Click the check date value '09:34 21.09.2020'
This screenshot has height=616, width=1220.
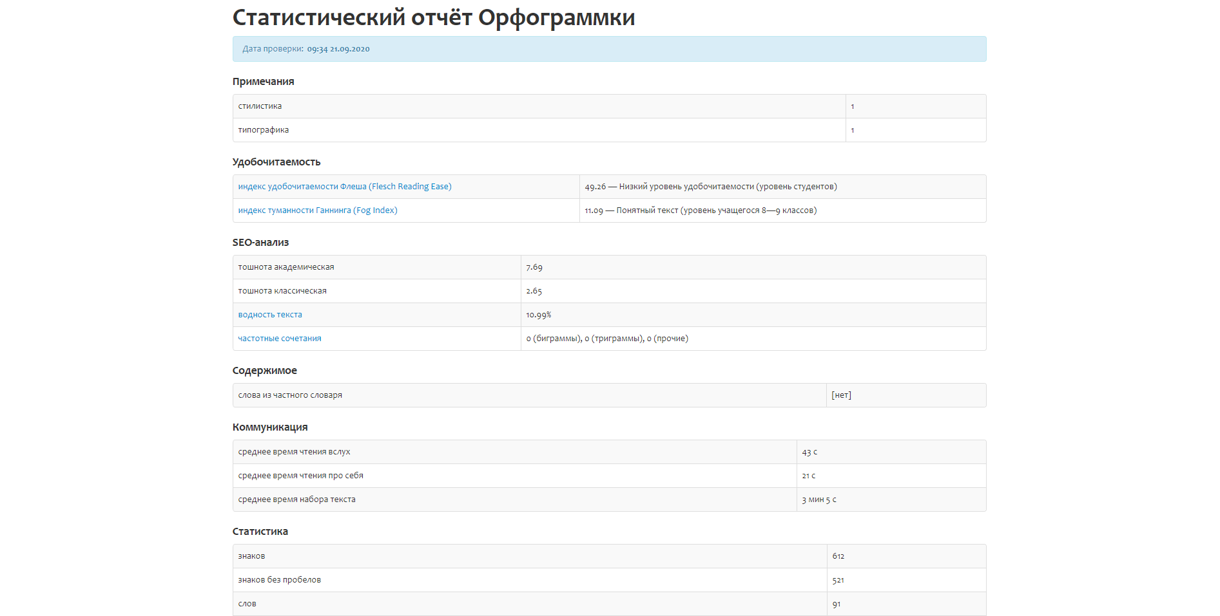338,49
